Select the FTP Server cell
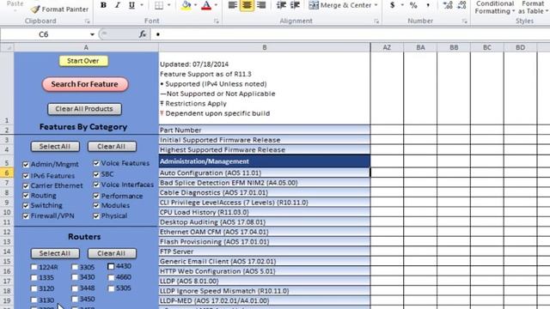Viewport: 550px width, 309px height. point(265,251)
